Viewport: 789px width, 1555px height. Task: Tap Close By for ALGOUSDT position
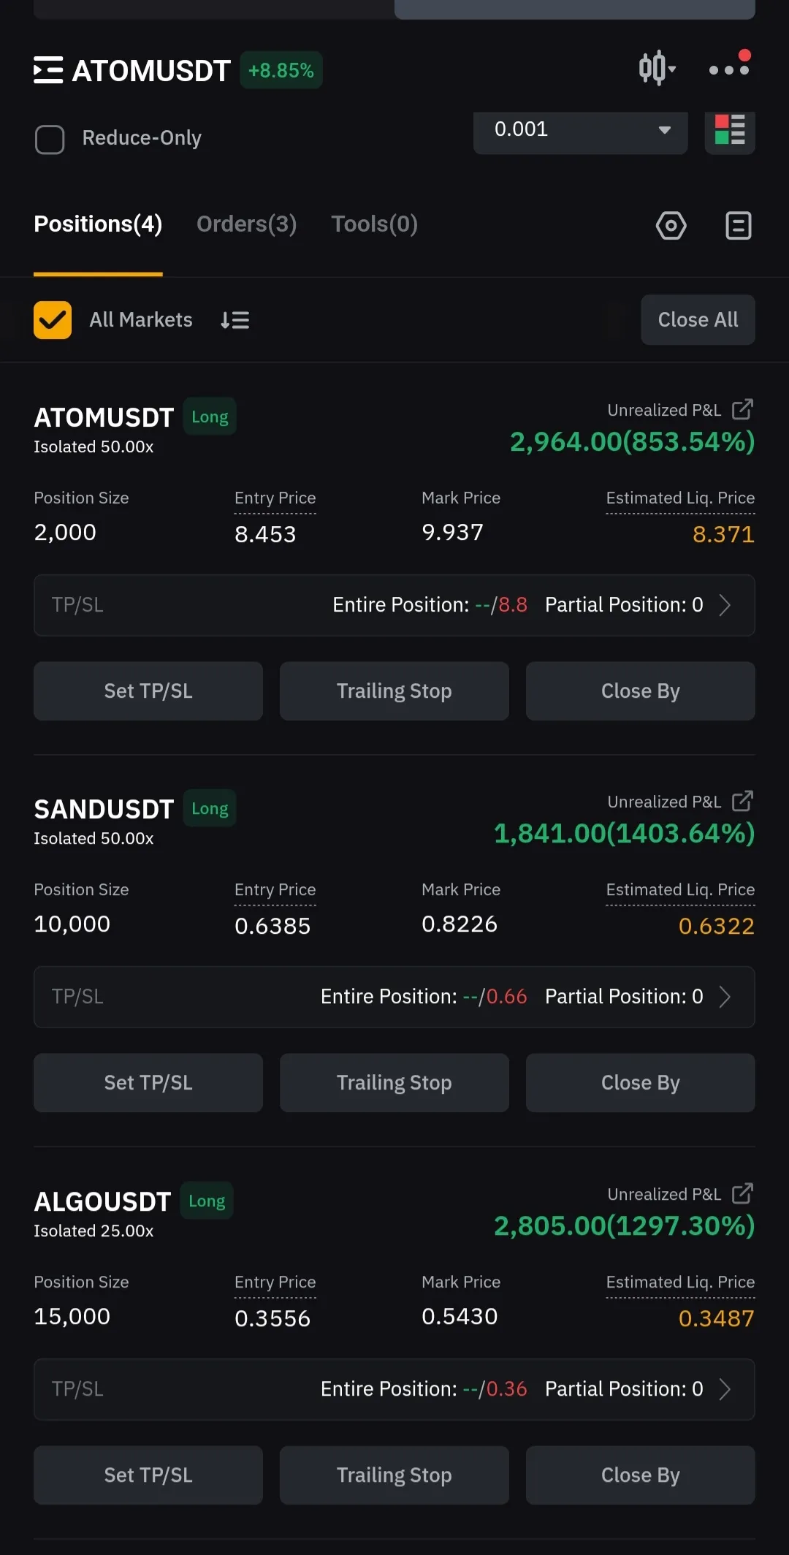(640, 1475)
